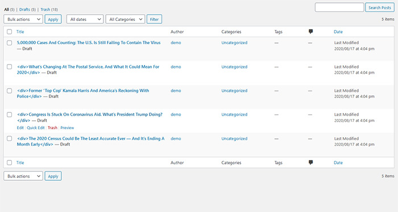Click Preview under the Coronavirus Aid post
Image resolution: width=398 pixels, height=212 pixels.
67,128
